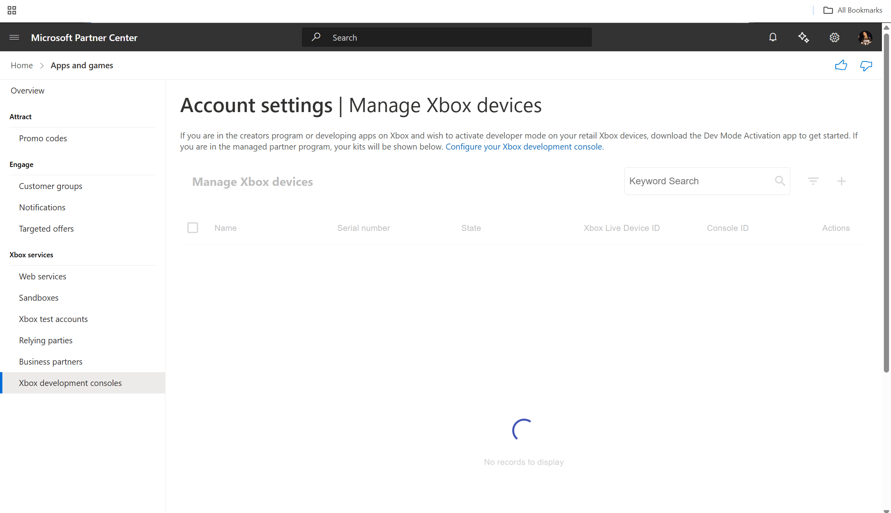Click the thumbs up feedback icon
This screenshot has height=513, width=891.
coord(841,66)
